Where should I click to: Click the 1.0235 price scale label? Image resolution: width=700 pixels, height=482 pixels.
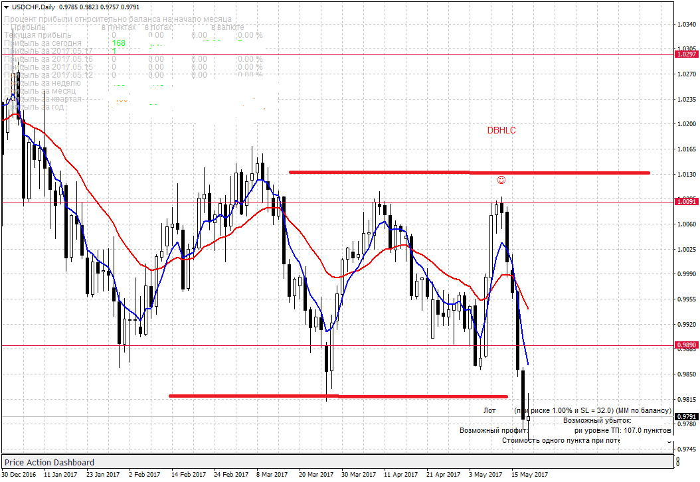[x=687, y=99]
